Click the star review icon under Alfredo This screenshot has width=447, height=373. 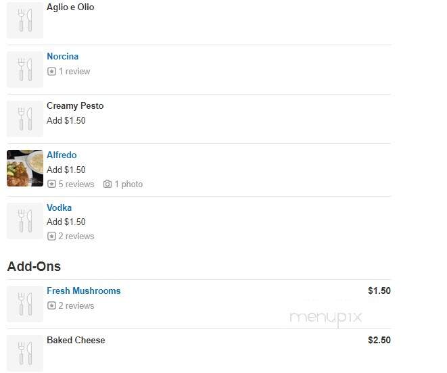coord(51,184)
